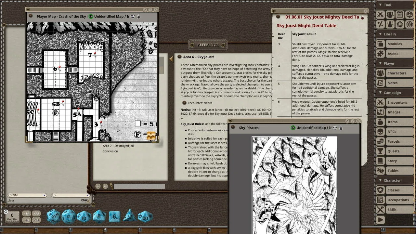Image resolution: width=416 pixels, height=234 pixels.
Task: Open the Classes shield icon
Action: tap(380, 190)
